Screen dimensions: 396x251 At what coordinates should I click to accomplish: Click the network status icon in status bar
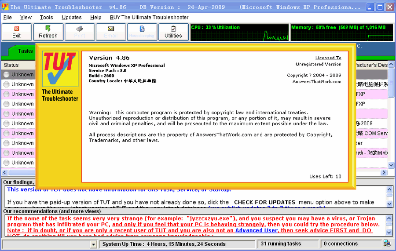tap(387, 244)
